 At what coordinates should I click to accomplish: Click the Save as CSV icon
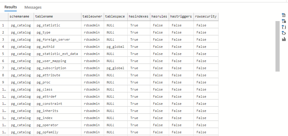click(284, 15)
